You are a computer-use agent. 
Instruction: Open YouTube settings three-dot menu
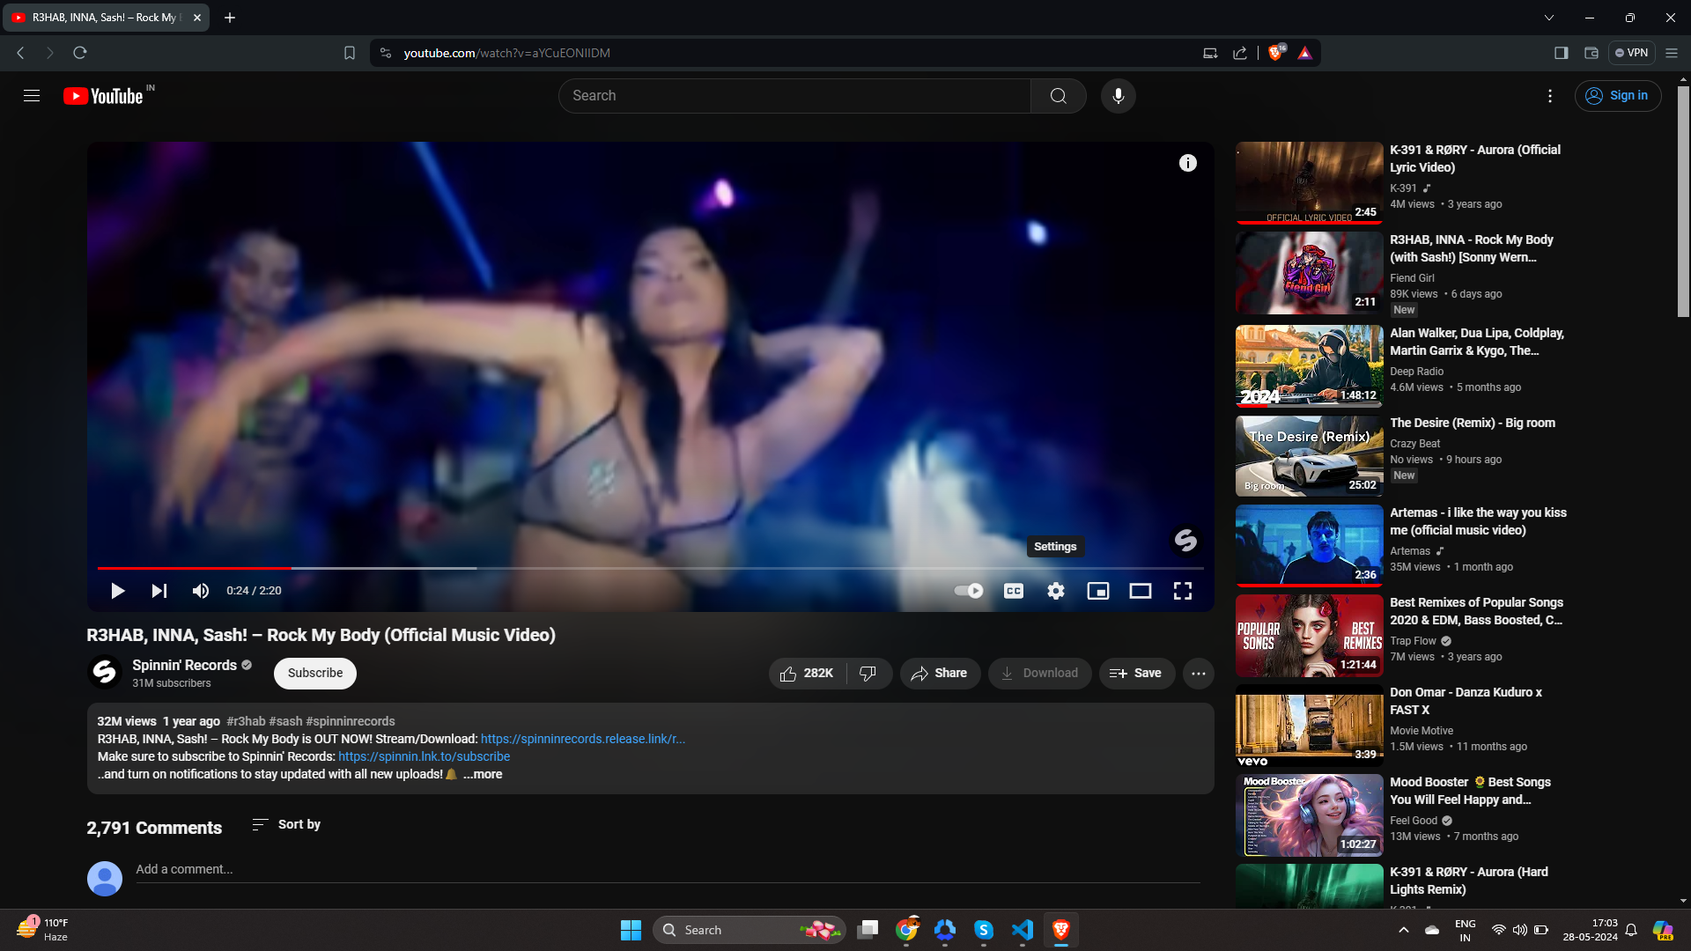coord(1550,96)
